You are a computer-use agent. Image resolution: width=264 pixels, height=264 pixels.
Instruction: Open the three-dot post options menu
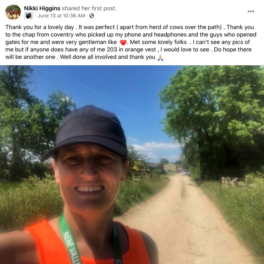click(251, 11)
